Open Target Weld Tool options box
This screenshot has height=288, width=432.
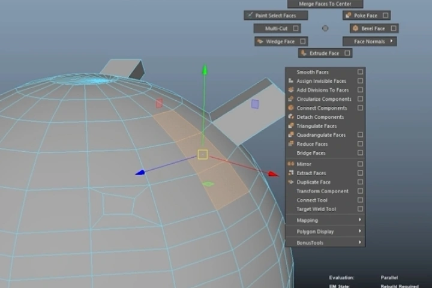(360, 209)
